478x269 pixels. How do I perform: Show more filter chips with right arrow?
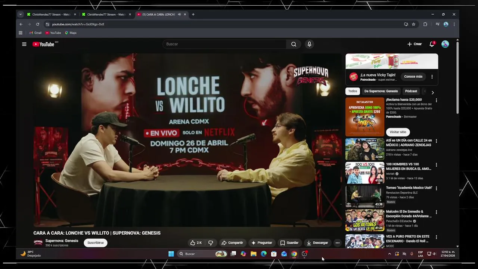[432, 93]
